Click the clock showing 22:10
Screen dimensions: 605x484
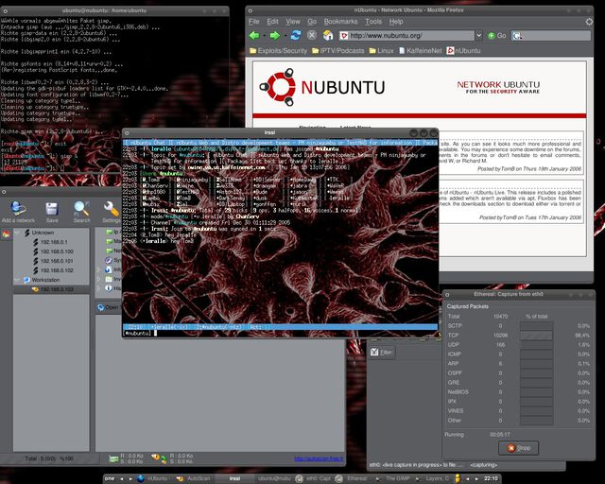pyautogui.click(x=491, y=478)
